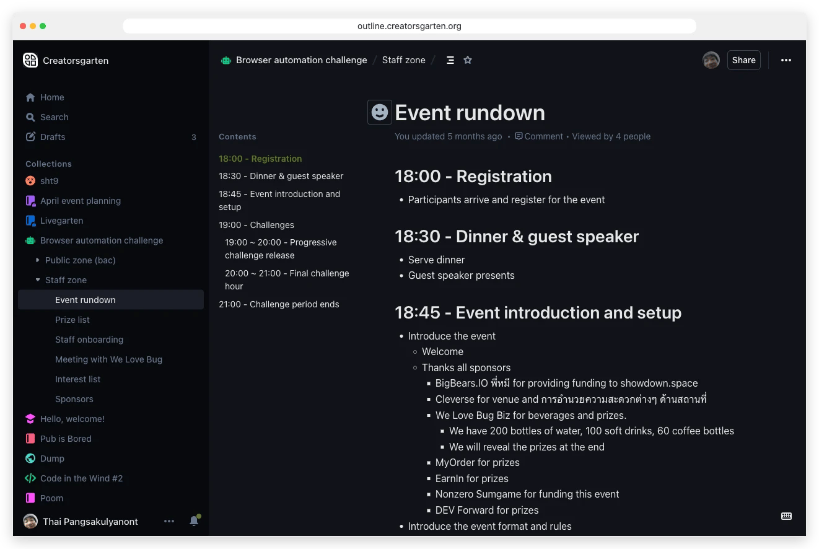The height and width of the screenshot is (549, 819).
Task: Open Search in the sidebar
Action: click(111, 117)
